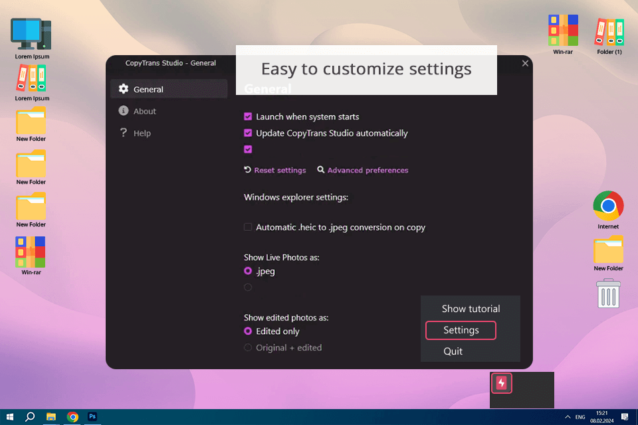Image resolution: width=638 pixels, height=425 pixels.
Task: Select .jpeg for Live Photos
Action: [x=248, y=271]
